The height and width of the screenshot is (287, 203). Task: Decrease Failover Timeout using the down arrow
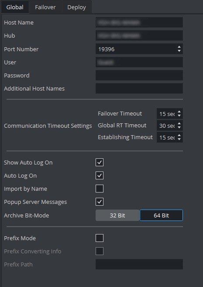(179, 115)
